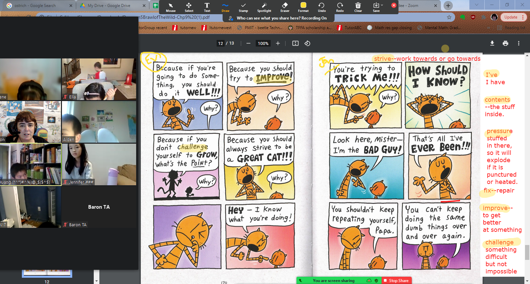Screen dimensions: 530x284
Task: Enable the Spotlight tool
Action: 264,7
